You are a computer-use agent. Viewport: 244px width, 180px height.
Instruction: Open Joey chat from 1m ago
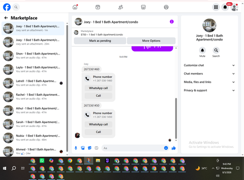point(33,28)
